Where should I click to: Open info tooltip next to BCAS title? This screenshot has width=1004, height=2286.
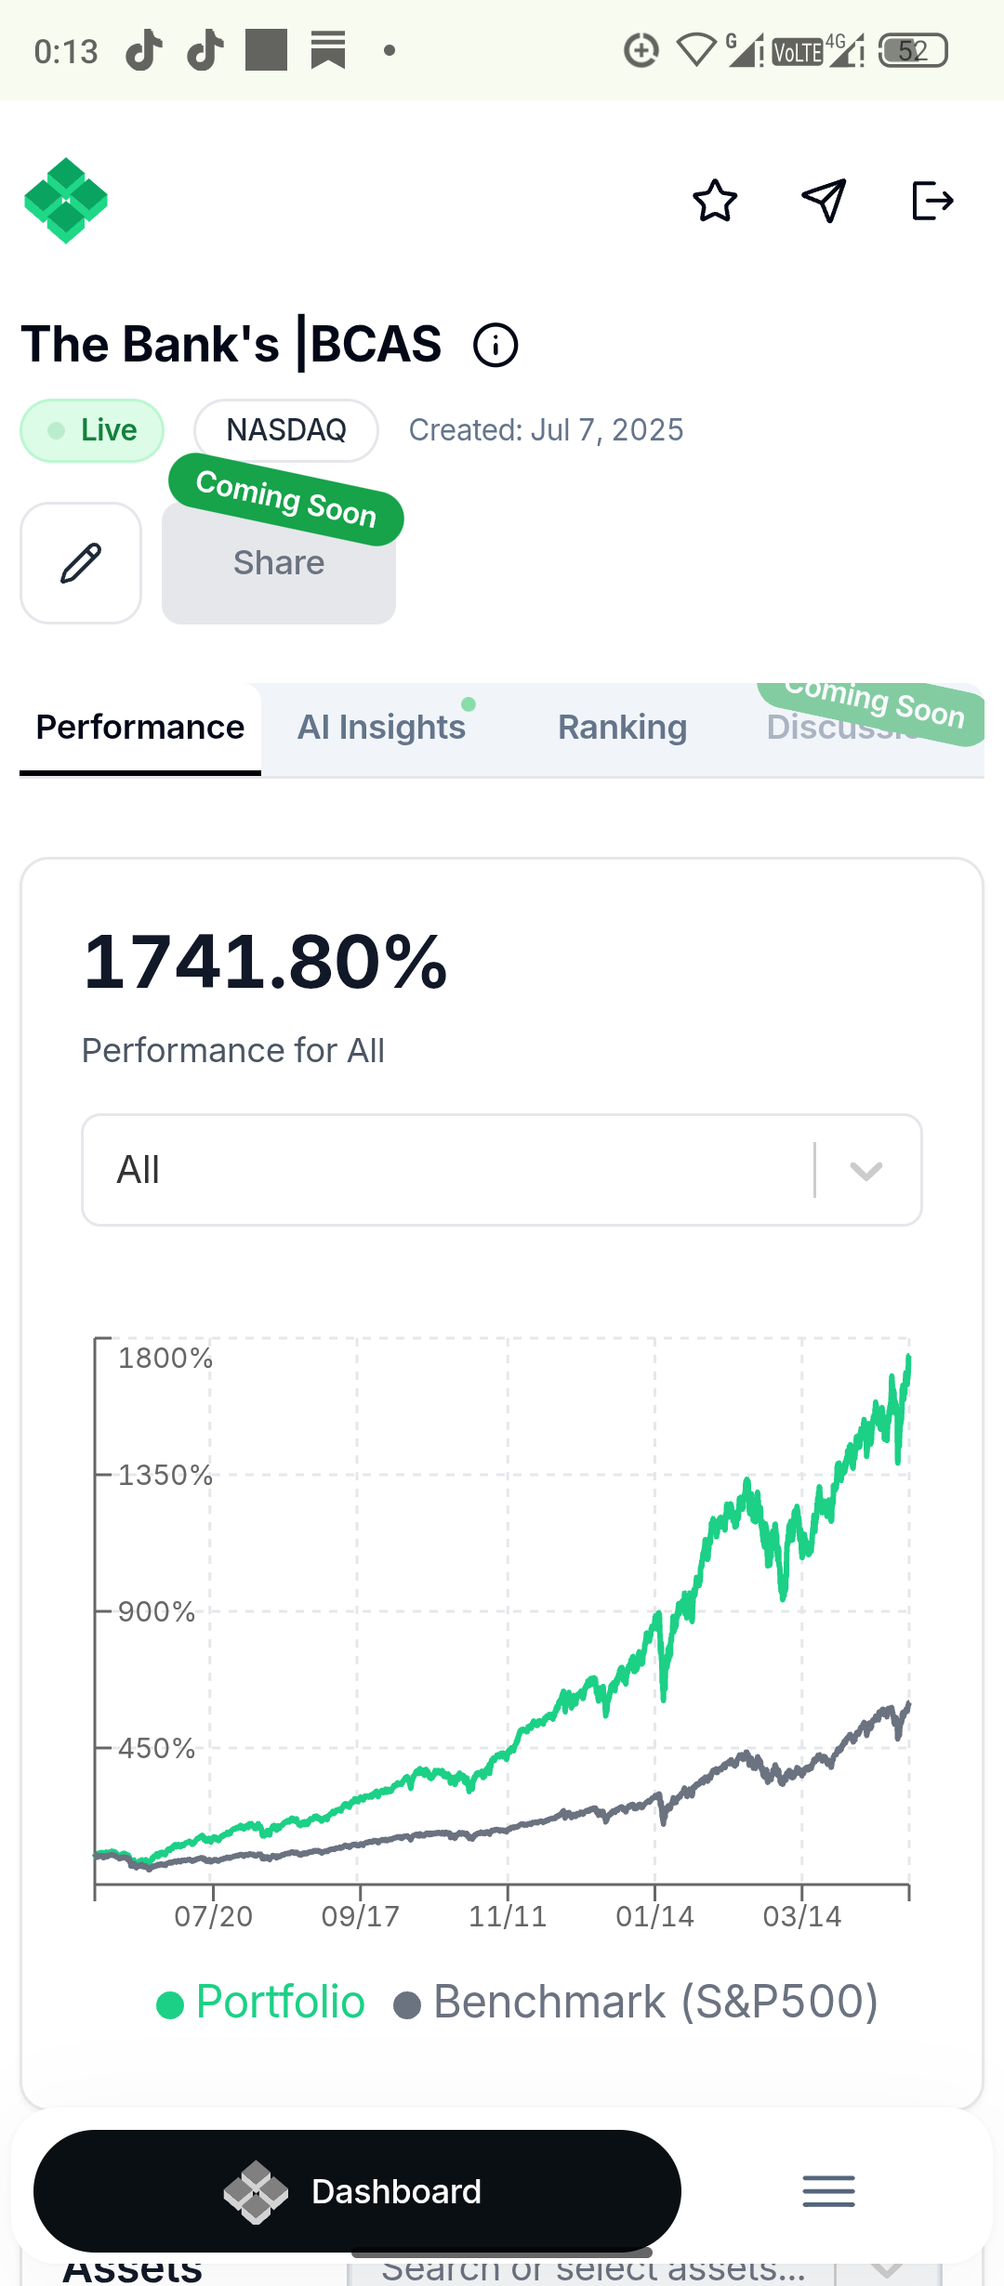[x=495, y=346]
